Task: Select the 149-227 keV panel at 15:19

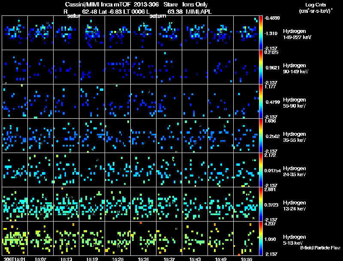Action: pyautogui.click(x=92, y=33)
